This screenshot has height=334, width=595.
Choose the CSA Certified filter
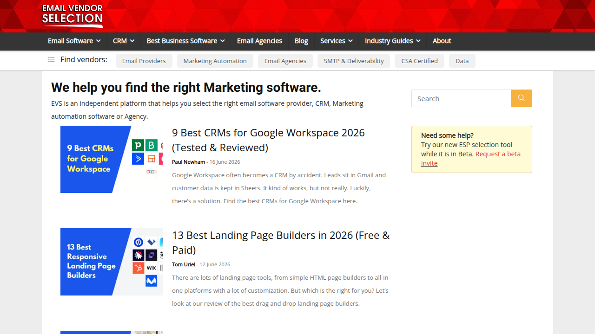pyautogui.click(x=420, y=61)
